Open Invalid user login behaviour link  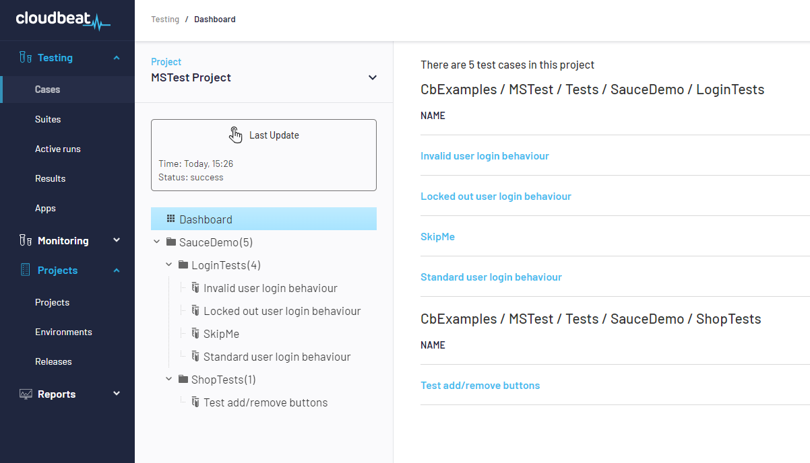pos(485,156)
